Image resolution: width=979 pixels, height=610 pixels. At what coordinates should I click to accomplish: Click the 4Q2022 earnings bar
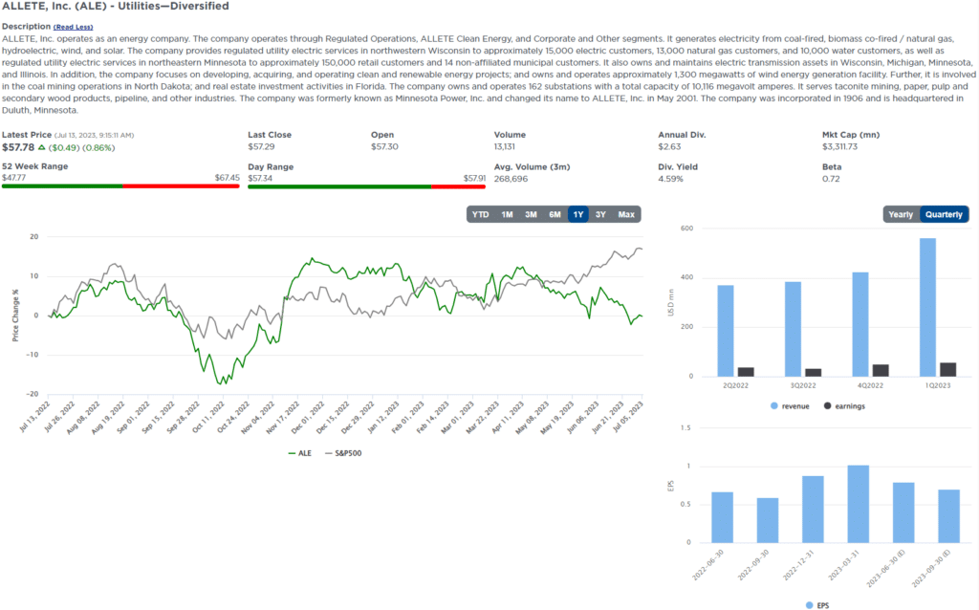coord(881,370)
